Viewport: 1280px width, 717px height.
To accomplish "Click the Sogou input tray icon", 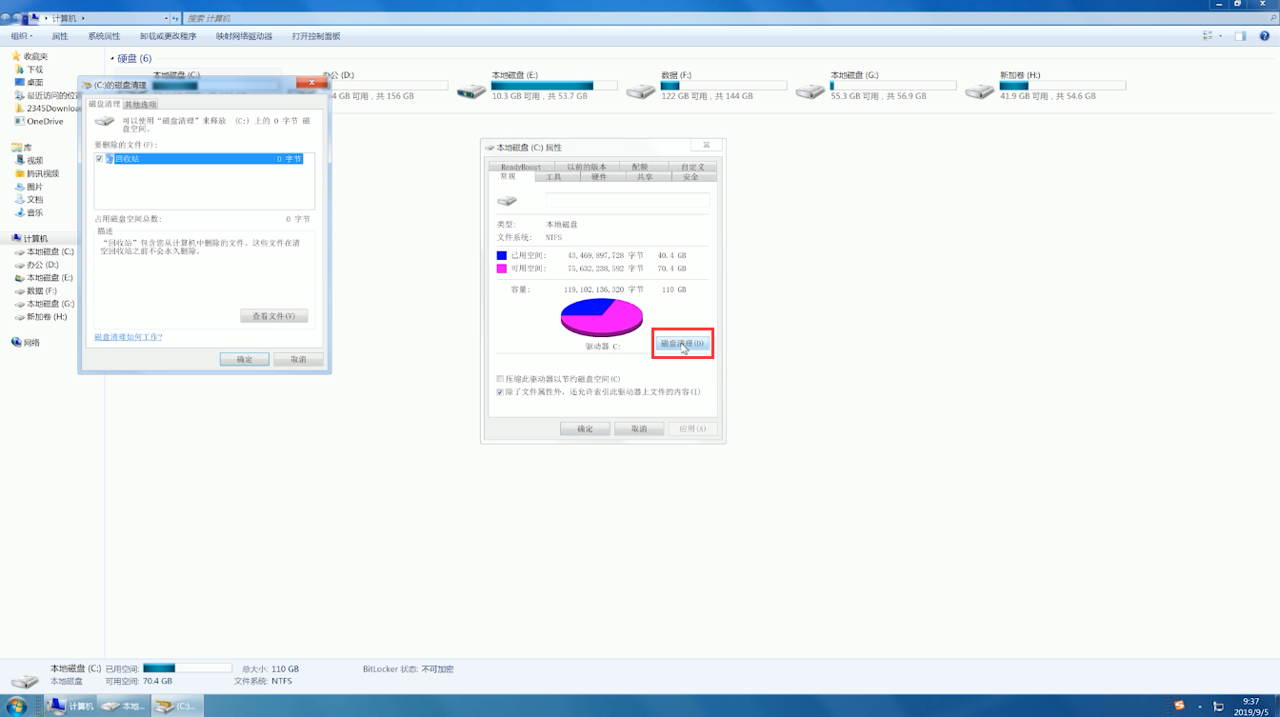I will tap(1179, 706).
